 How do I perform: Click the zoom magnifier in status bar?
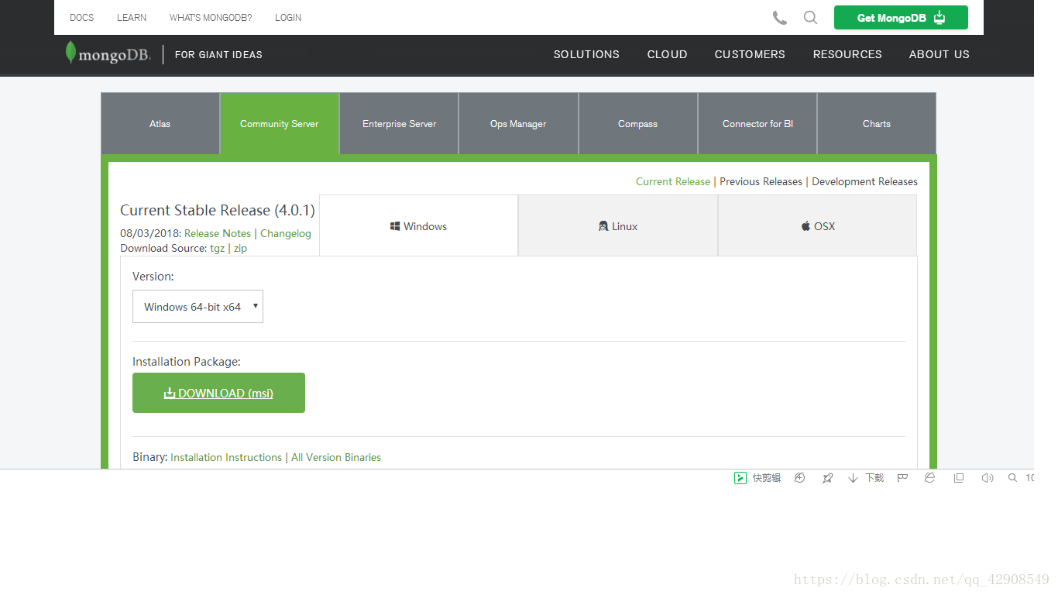click(1012, 478)
